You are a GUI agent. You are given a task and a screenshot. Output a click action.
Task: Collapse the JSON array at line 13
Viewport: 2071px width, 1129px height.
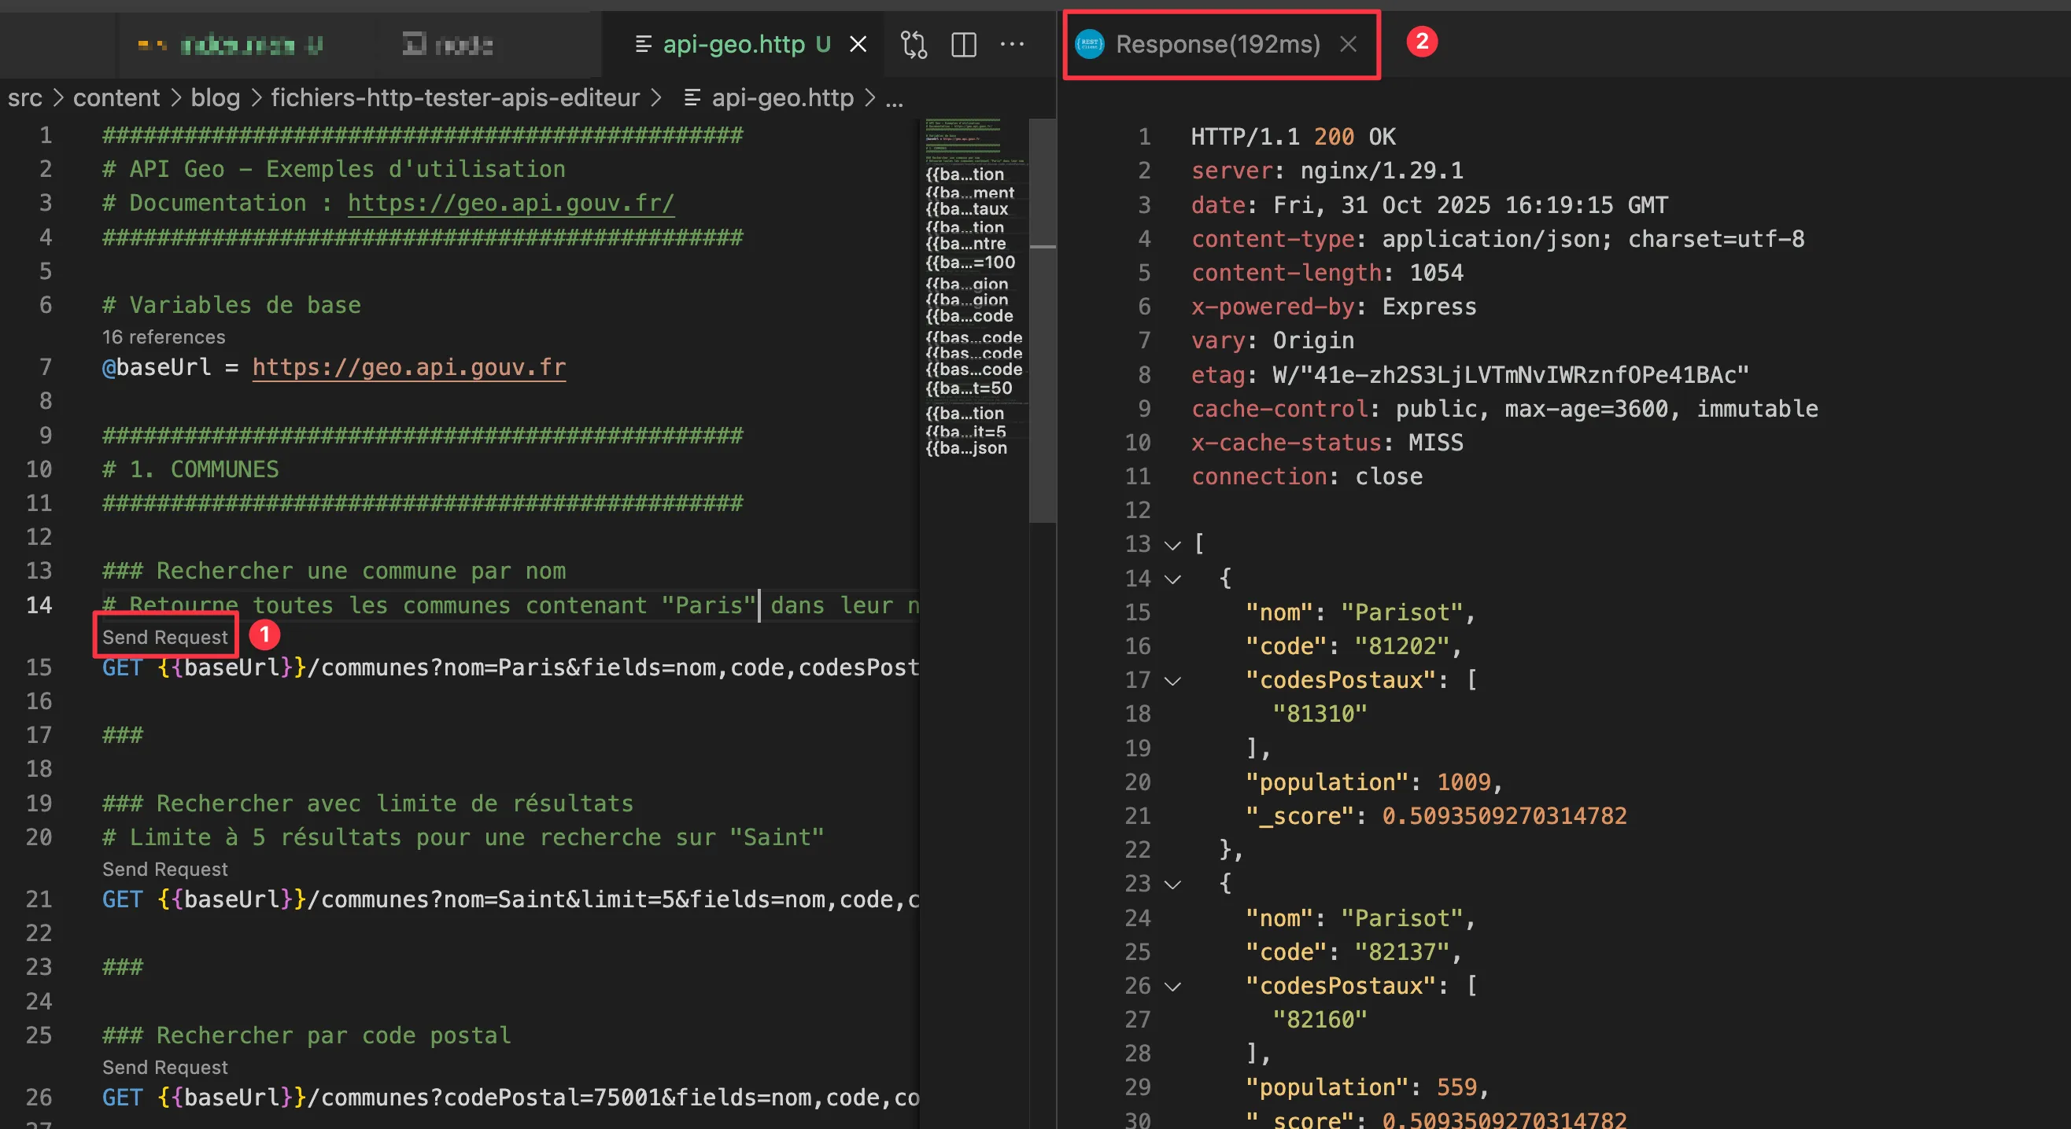[1172, 544]
